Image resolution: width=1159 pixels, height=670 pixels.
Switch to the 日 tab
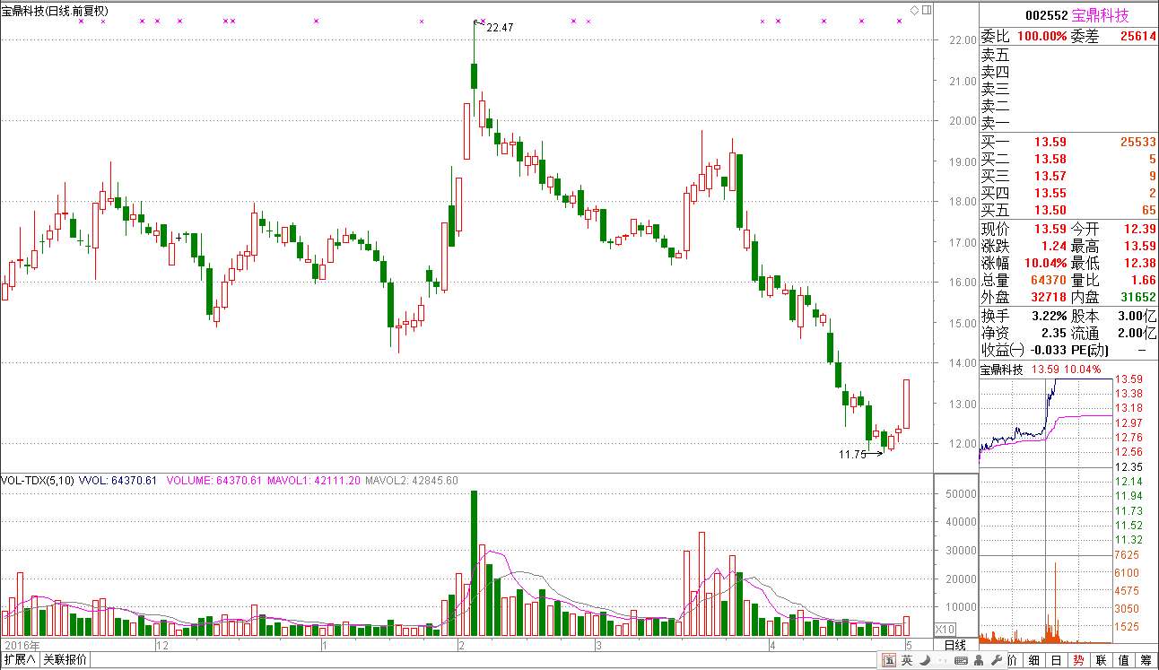[1057, 660]
